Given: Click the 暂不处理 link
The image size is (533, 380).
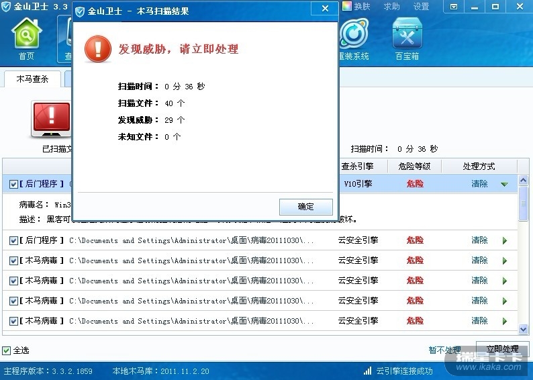Looking at the screenshot, I should click(444, 350).
